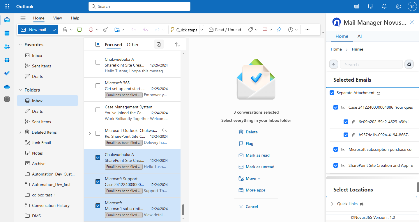Switch to the AI tab in Mail Manager
This screenshot has height=222, width=419.
(x=360, y=36)
